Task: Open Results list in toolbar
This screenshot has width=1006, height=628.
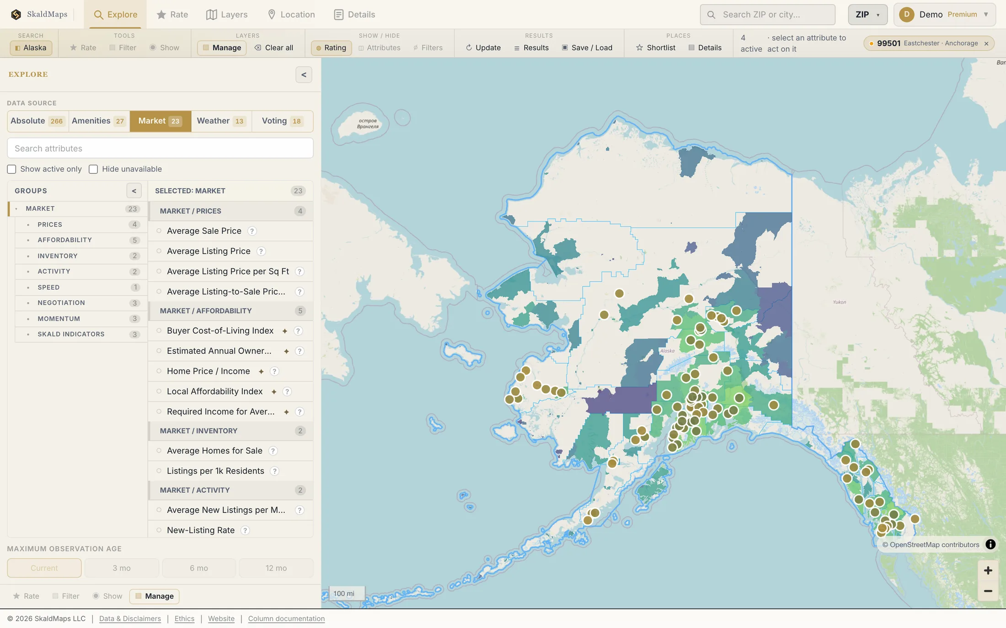Action: click(531, 47)
